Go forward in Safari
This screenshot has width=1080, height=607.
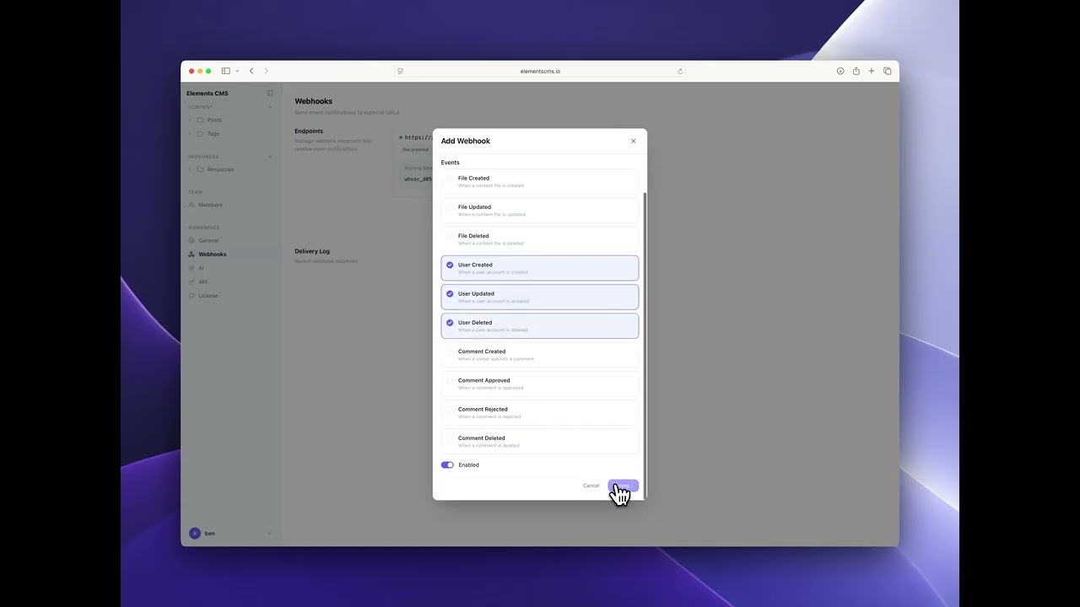[266, 71]
